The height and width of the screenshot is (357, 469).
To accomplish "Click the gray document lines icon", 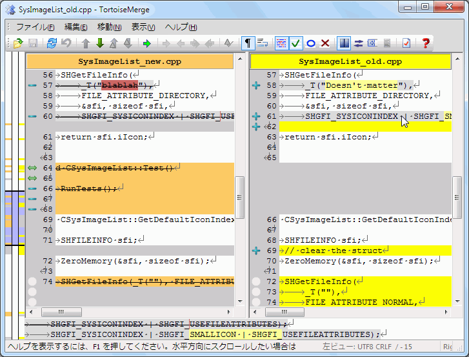I will click(x=386, y=43).
